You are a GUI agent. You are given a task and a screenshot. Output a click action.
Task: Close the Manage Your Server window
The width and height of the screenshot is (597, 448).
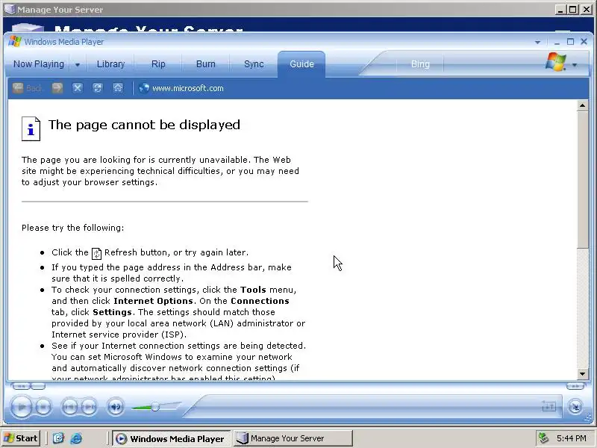[x=586, y=10]
